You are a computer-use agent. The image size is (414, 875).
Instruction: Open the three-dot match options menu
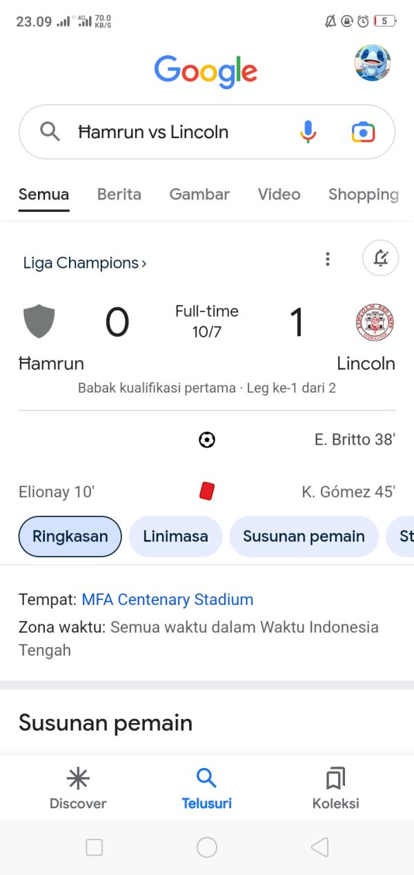[328, 259]
